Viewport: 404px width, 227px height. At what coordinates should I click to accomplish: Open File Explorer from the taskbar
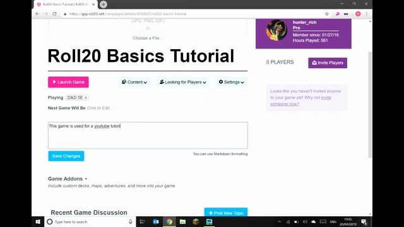(x=182, y=221)
